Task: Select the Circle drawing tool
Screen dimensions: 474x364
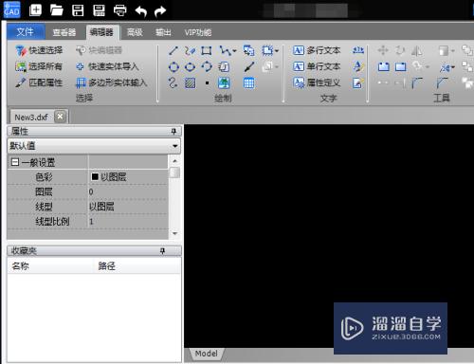Action: (x=173, y=67)
